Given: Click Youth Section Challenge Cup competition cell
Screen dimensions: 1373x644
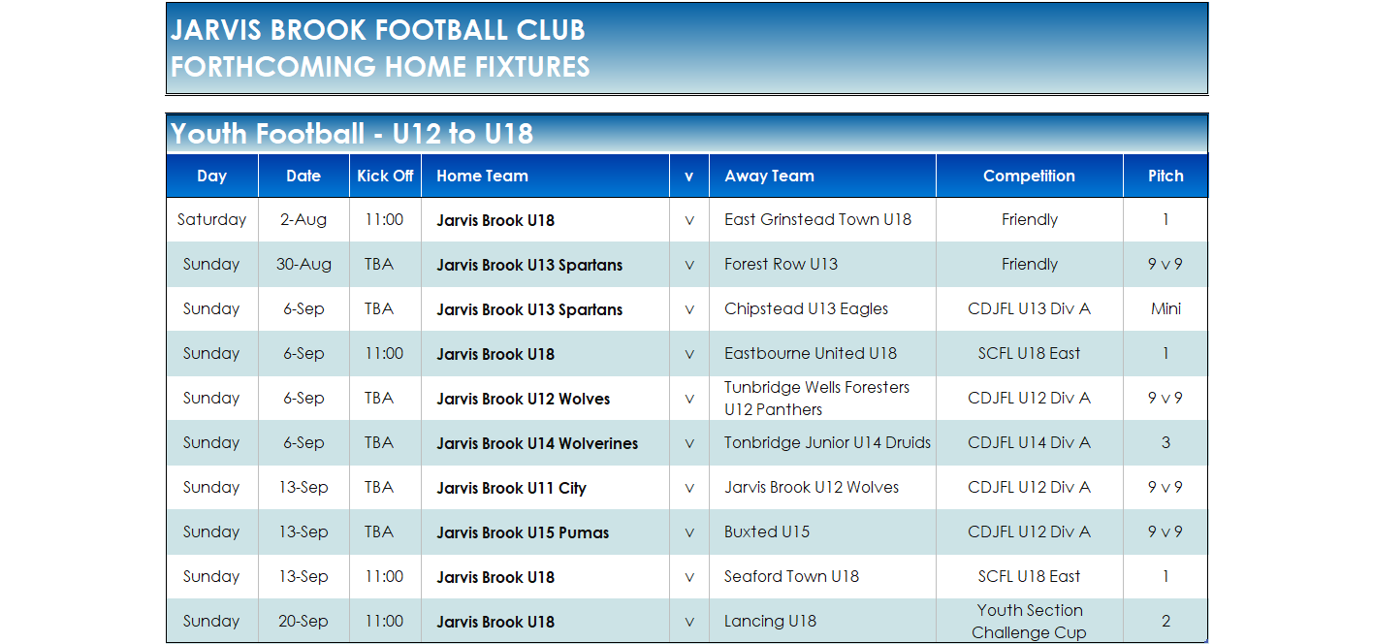Looking at the screenshot, I should tap(1029, 621).
